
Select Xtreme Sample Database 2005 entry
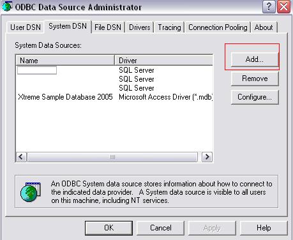pyautogui.click(x=65, y=97)
